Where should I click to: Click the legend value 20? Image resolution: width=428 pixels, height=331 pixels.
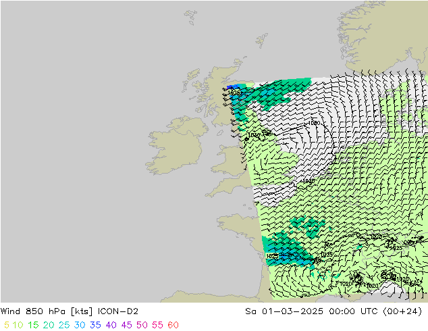49,325
